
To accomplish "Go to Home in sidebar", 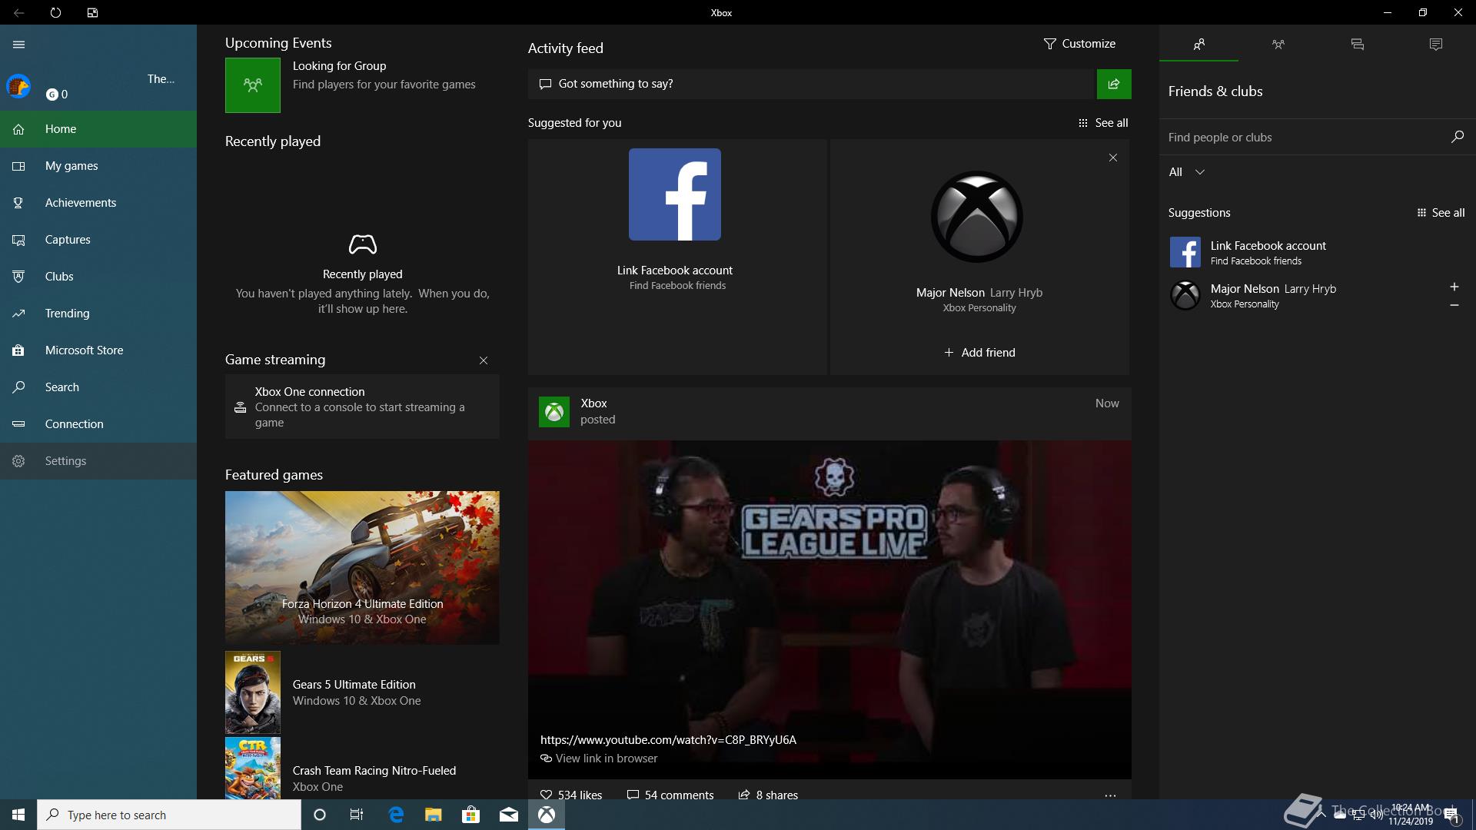I will click(x=98, y=129).
